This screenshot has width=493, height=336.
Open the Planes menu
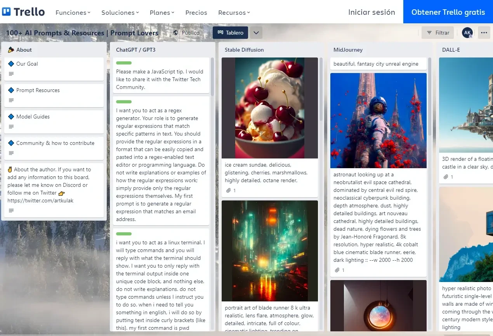click(x=162, y=12)
